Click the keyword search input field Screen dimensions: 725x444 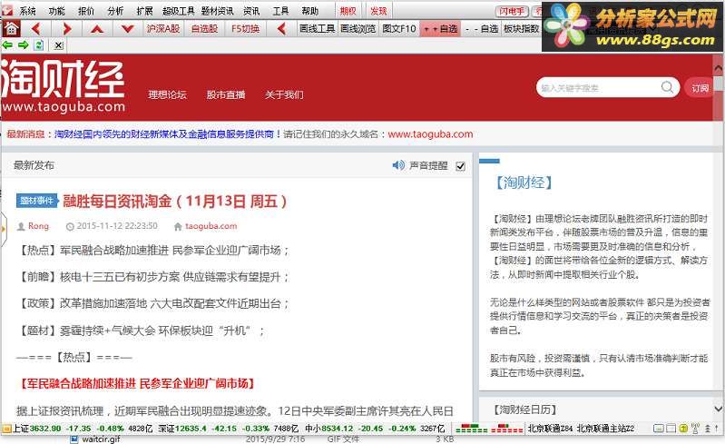pyautogui.click(x=599, y=87)
